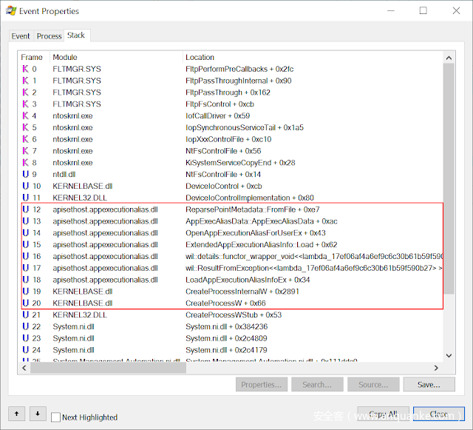Image resolution: width=473 pixels, height=430 pixels.
Task: Select AppExecAliasData::AppExecAliasData + 0xac entry
Action: (262, 221)
